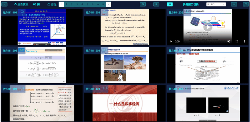Viewport: 250px width, 122px height.
Task: Select page 8 in pagination
Action: [x=103, y=4]
